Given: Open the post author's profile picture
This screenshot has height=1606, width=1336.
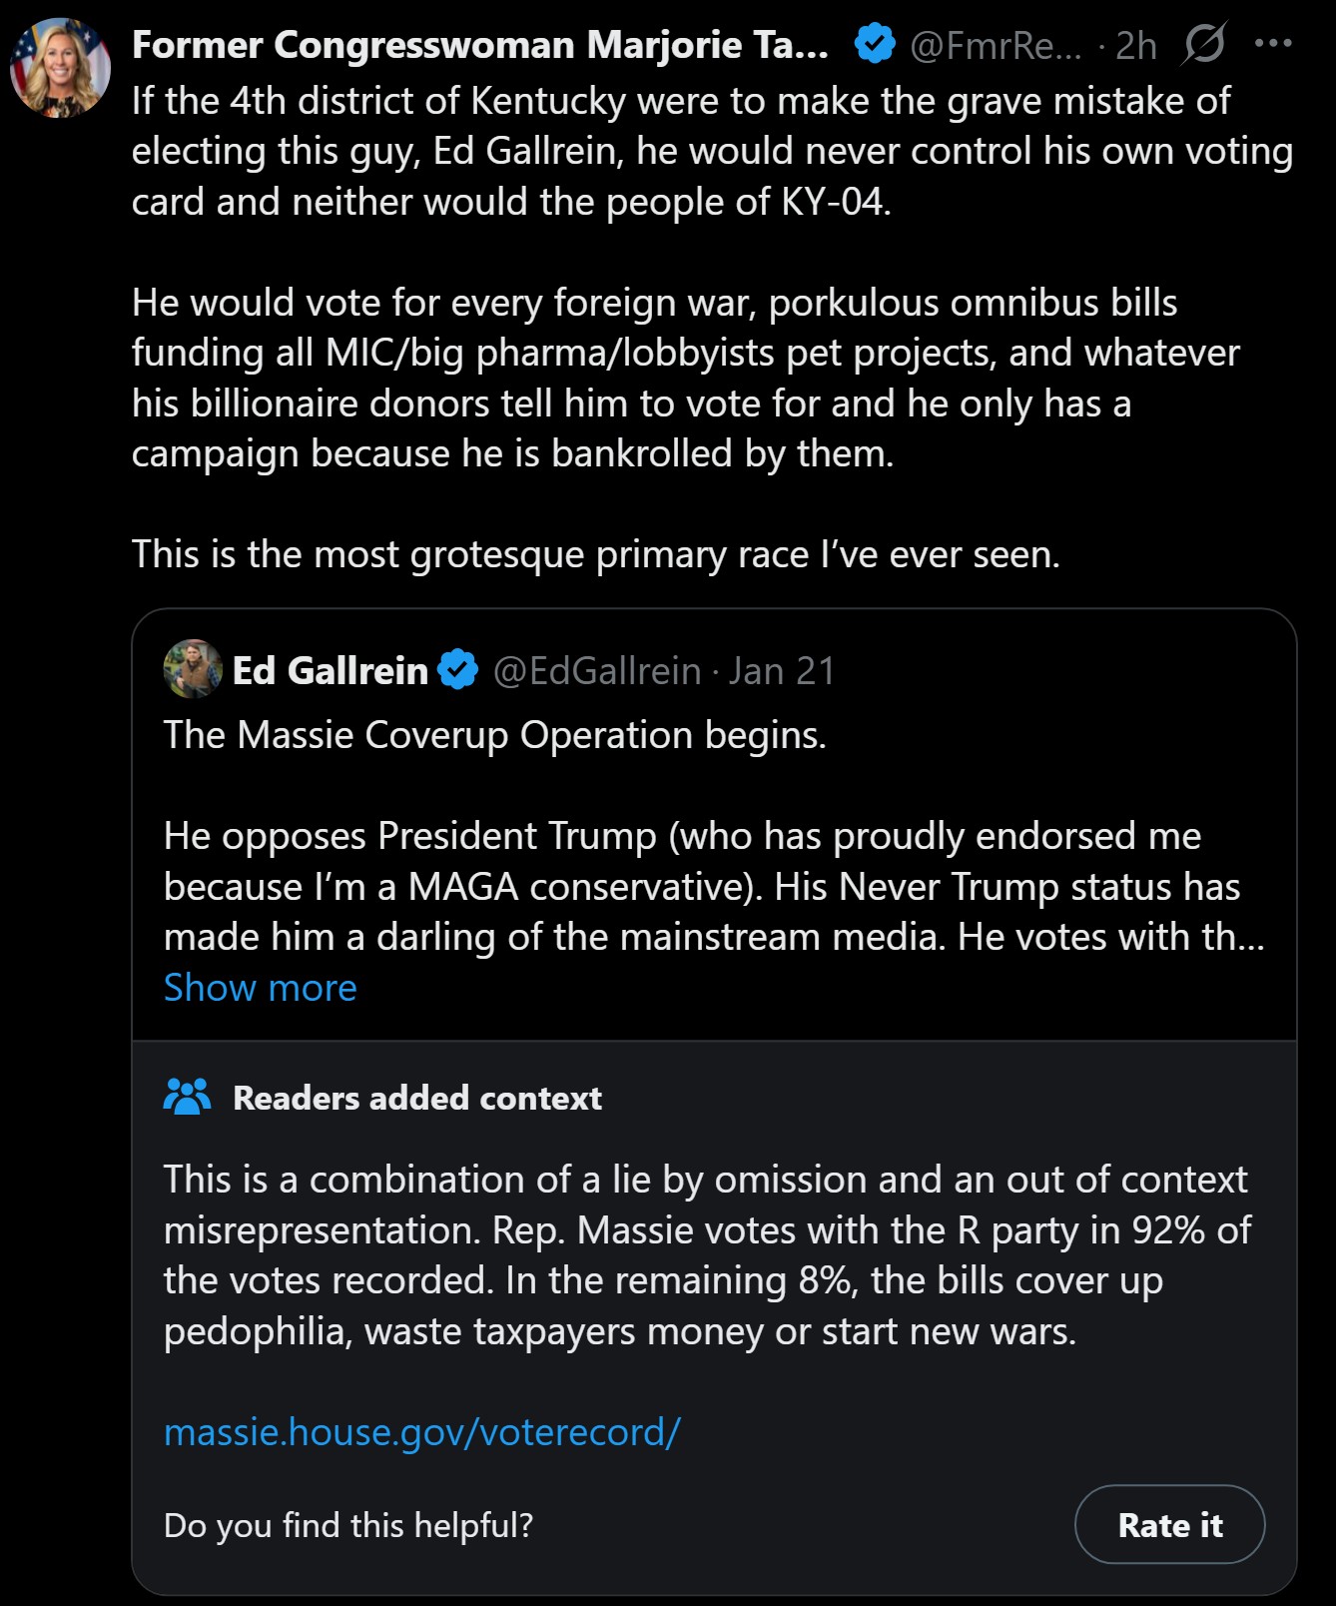Looking at the screenshot, I should (60, 68).
